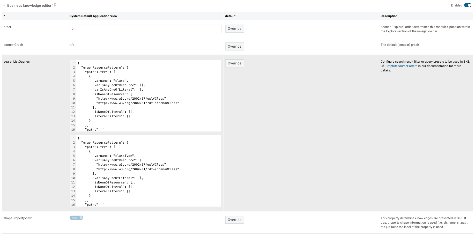Collapse the Business knowledge editor section
Image resolution: width=475 pixels, height=236 pixels.
pyautogui.click(x=4, y=5)
